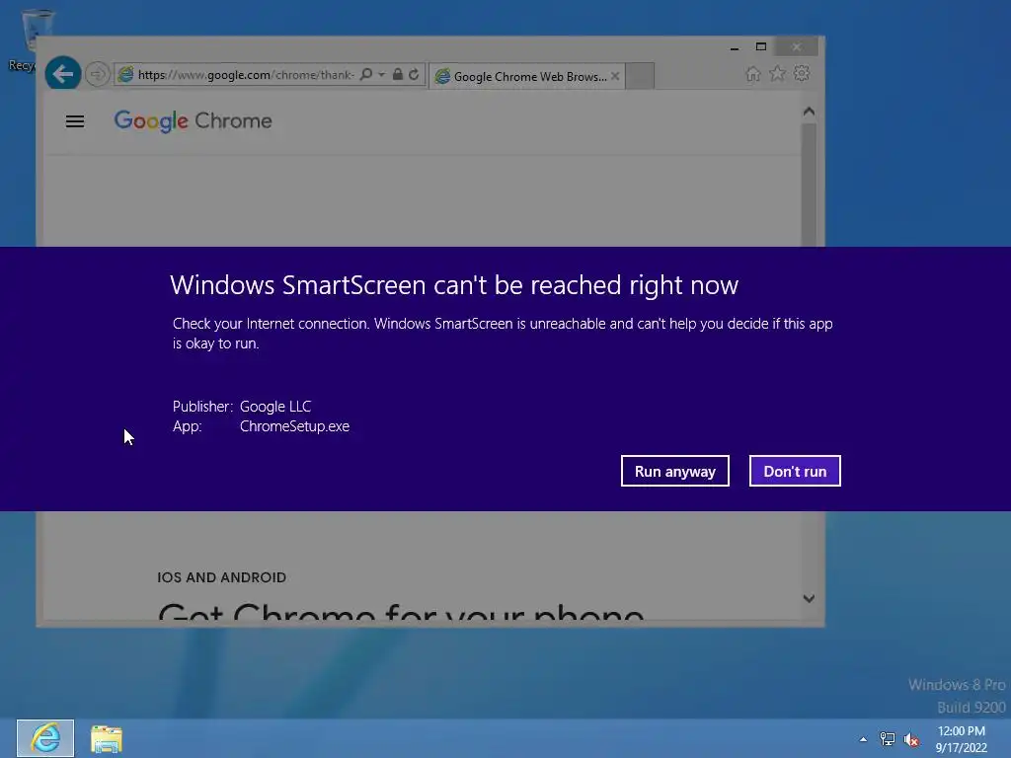Click the Google LLC publisher text
The width and height of the screenshot is (1011, 758).
pyautogui.click(x=275, y=407)
